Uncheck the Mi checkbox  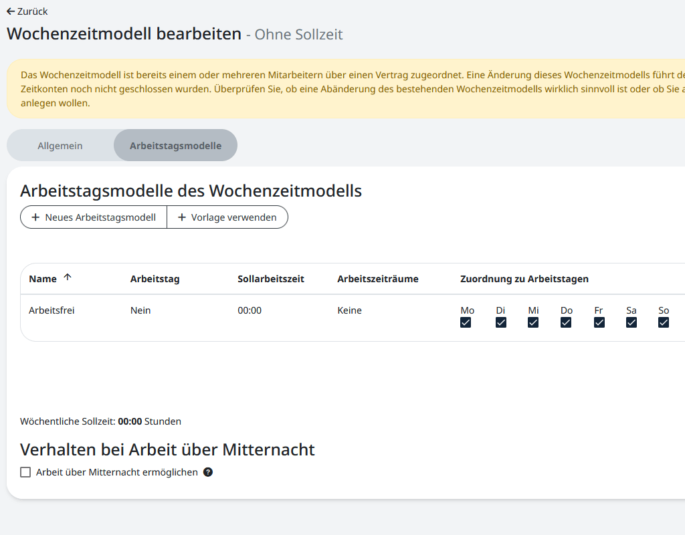532,322
